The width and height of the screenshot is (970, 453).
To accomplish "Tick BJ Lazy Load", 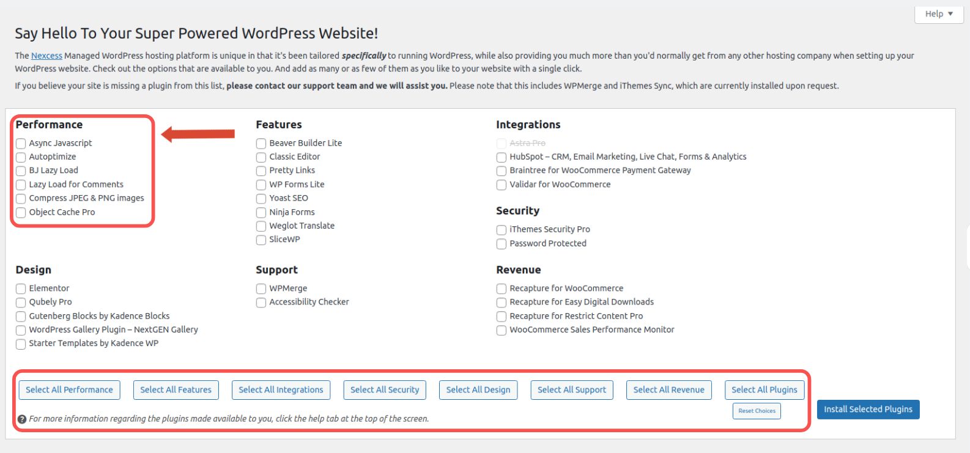I will [21, 171].
